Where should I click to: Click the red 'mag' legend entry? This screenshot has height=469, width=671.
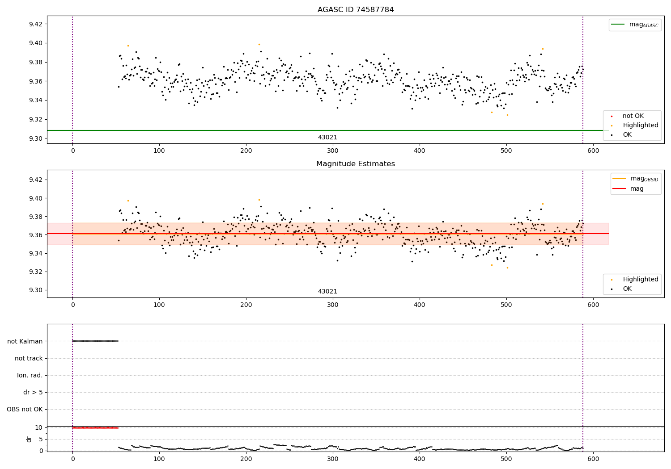637,189
